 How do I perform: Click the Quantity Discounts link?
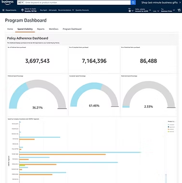pyautogui.click(x=82, y=10)
